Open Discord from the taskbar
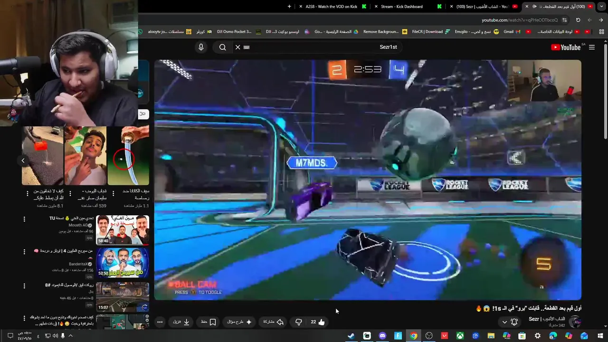608x342 pixels. pos(382,336)
